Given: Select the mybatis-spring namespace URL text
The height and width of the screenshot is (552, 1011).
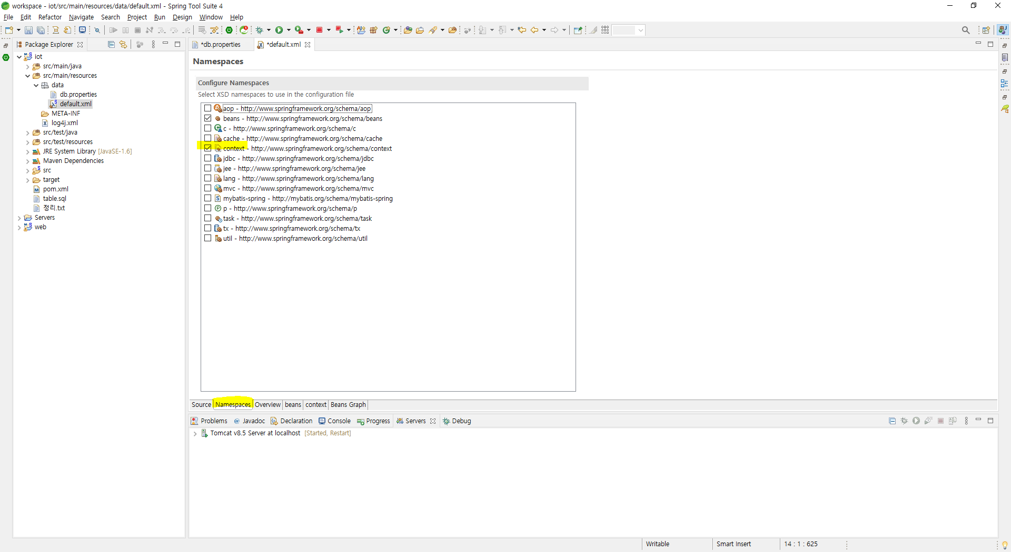Looking at the screenshot, I should click(332, 198).
